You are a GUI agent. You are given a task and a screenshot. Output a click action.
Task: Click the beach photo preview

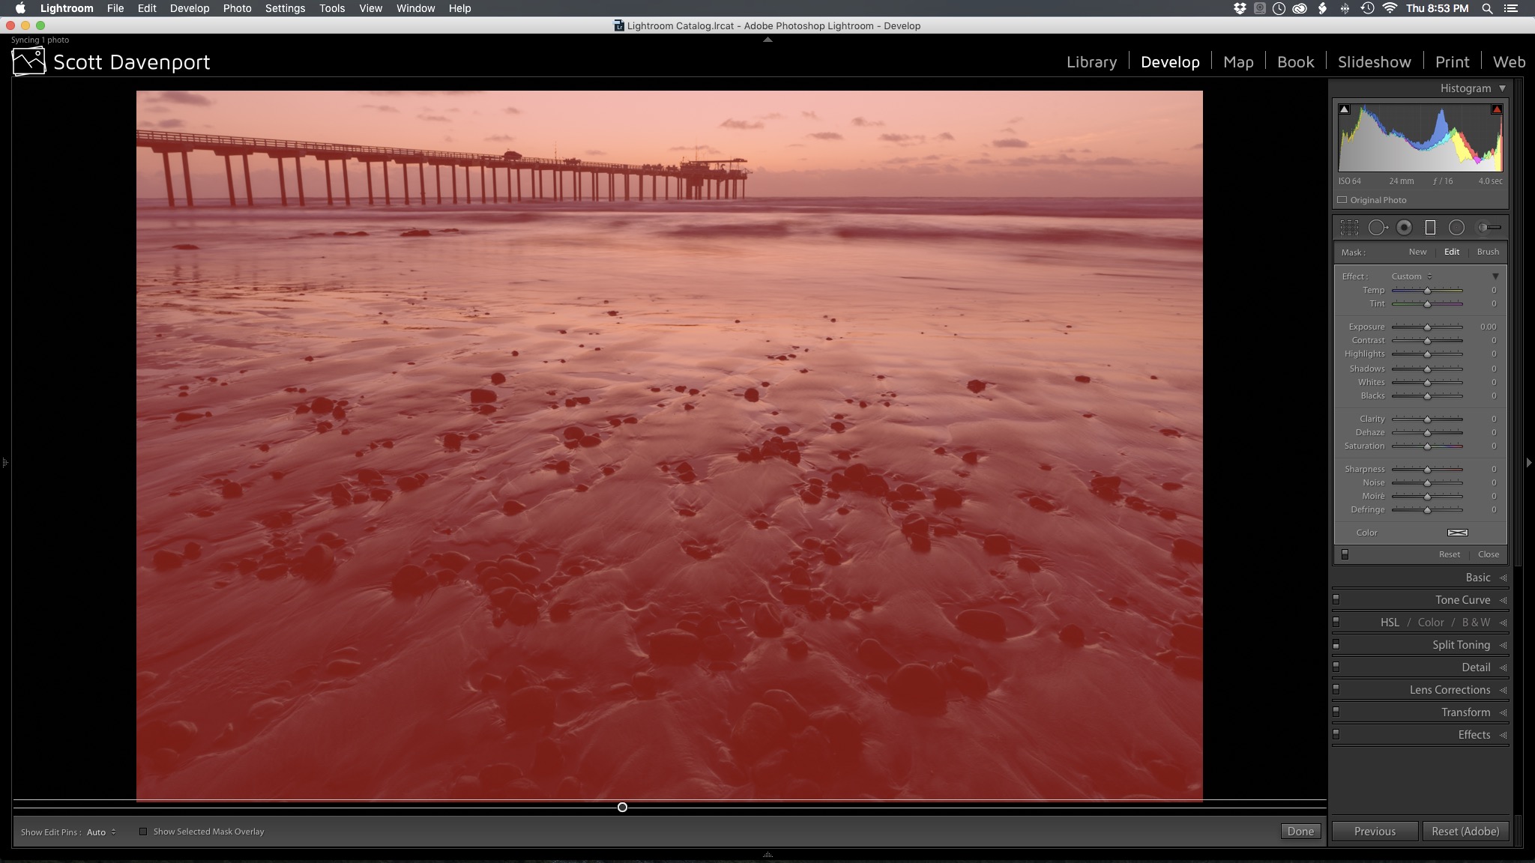pos(669,446)
